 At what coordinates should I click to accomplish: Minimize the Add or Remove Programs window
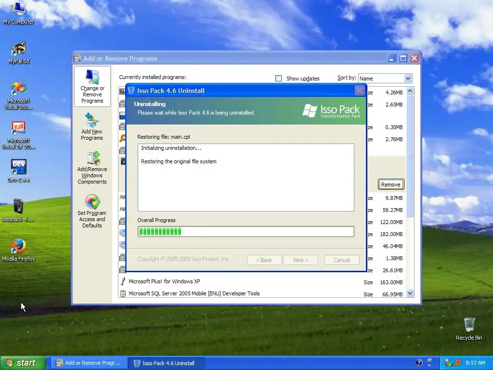[392, 58]
